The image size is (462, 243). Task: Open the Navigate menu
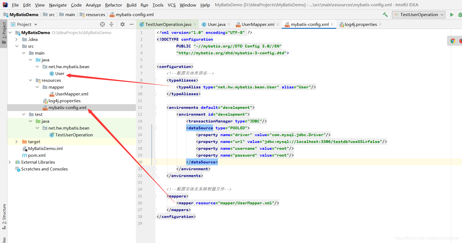(58, 5)
